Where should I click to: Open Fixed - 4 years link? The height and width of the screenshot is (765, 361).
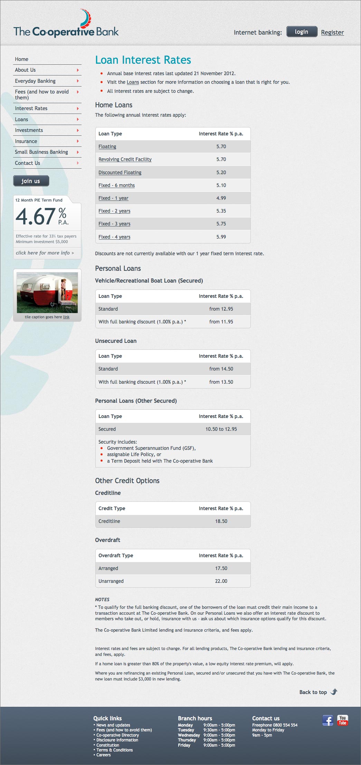coord(114,237)
